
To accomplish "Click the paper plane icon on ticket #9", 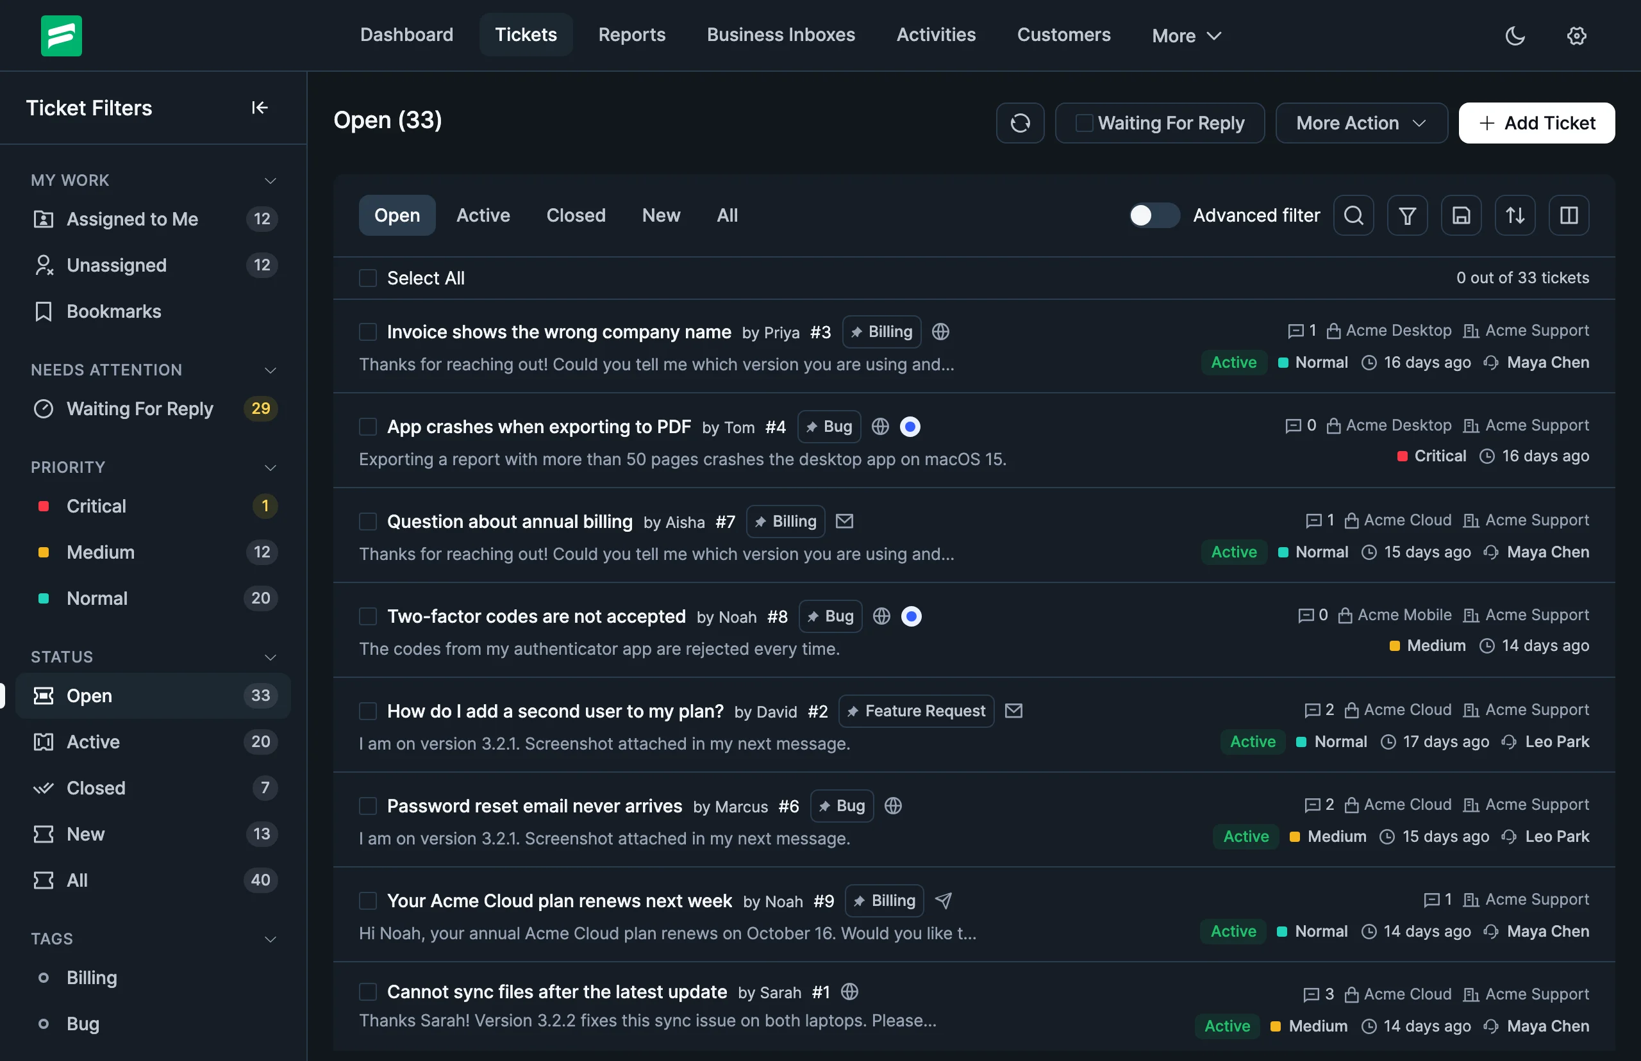I will pos(944,900).
